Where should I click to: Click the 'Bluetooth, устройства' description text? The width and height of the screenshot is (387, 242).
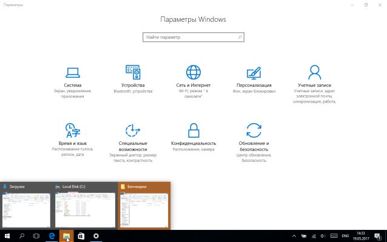pos(133,91)
